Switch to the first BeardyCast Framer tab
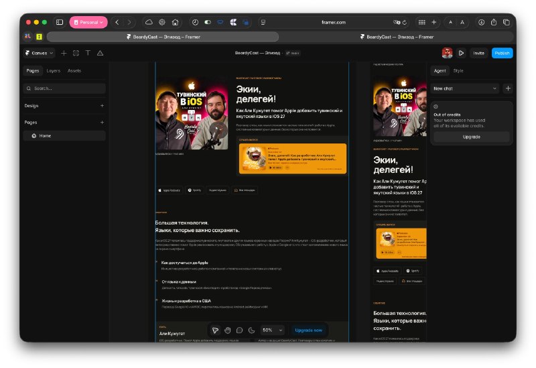 163,37
